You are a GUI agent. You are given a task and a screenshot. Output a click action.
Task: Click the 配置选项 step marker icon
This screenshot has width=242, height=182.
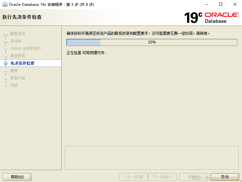click(6, 34)
